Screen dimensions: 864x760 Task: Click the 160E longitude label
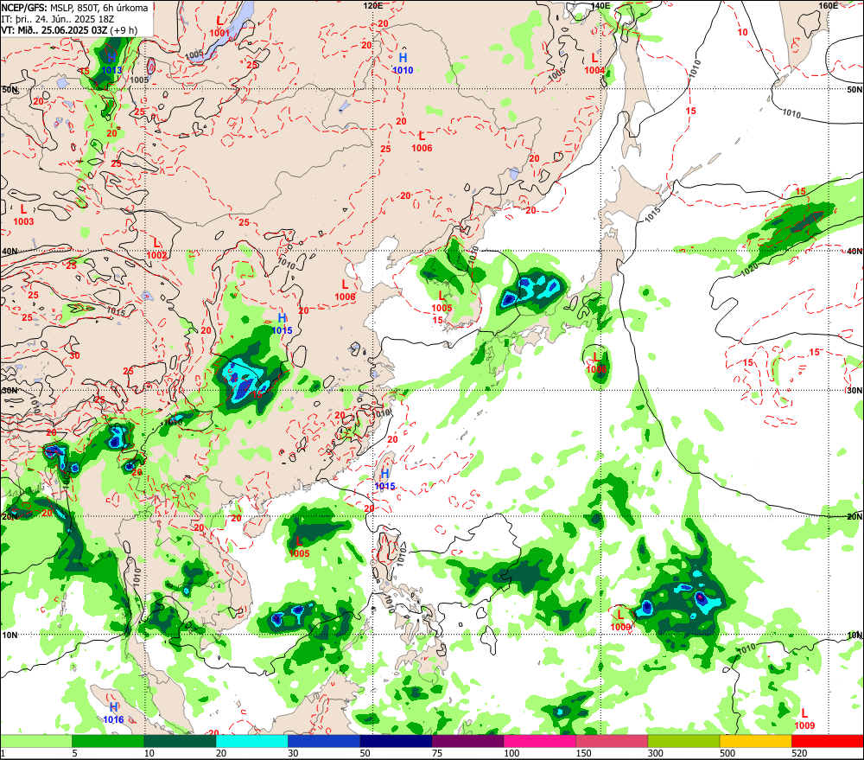coord(829,5)
